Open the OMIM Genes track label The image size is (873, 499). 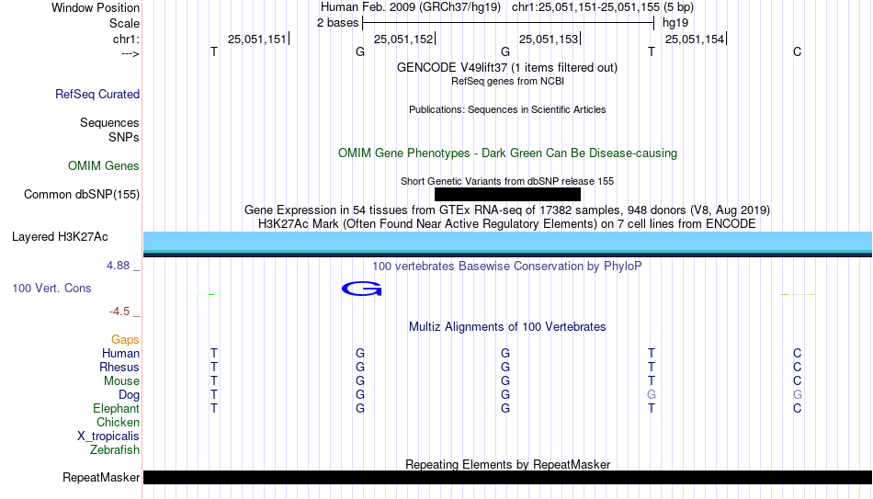tap(103, 166)
